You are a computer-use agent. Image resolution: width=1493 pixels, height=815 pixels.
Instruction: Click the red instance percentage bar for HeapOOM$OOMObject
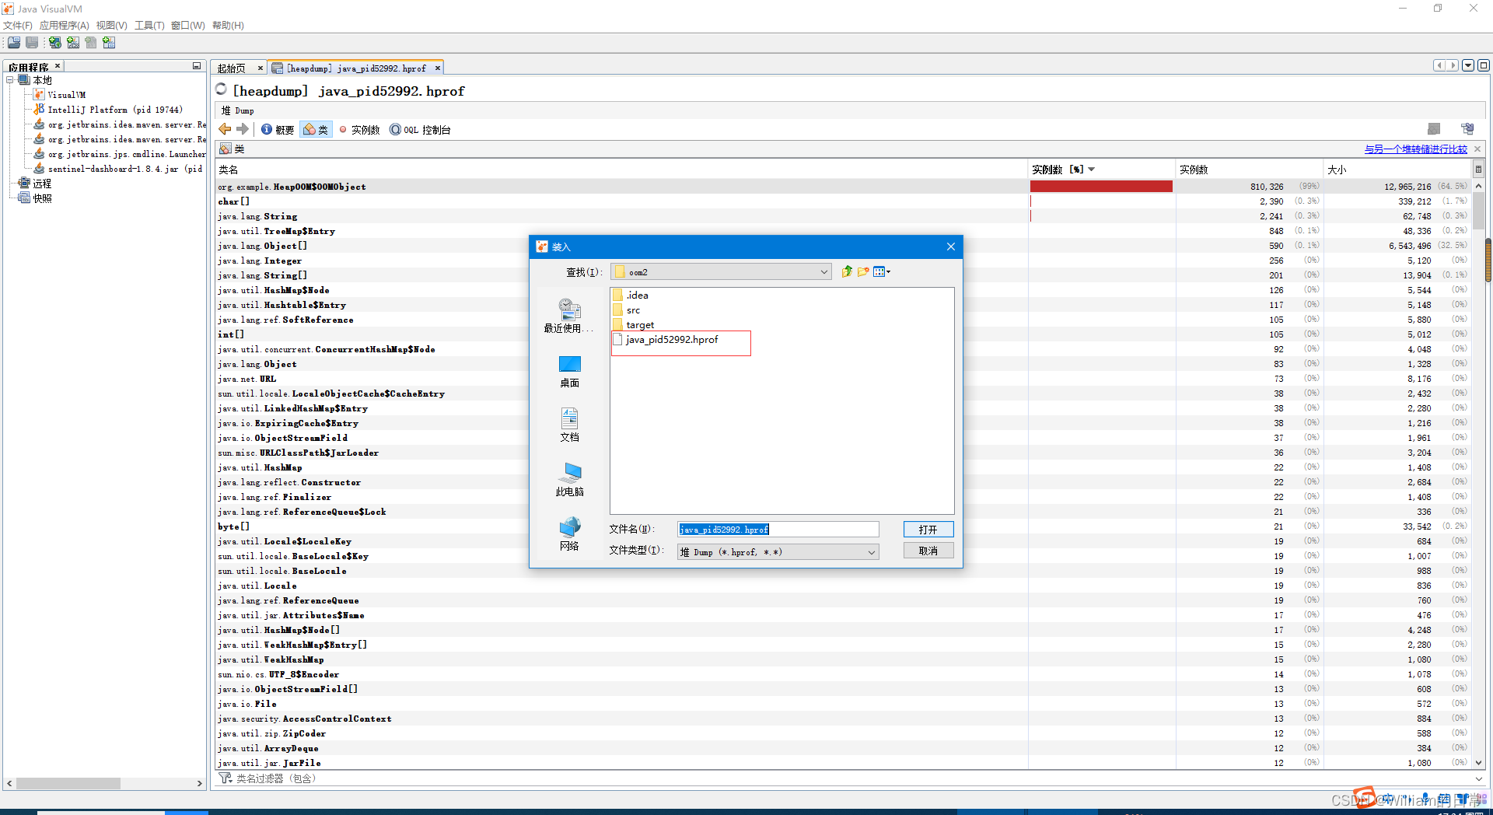[x=1101, y=187]
